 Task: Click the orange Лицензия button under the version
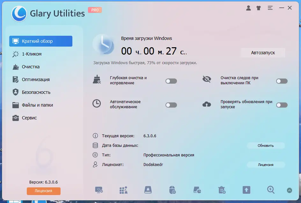click(x=43, y=191)
